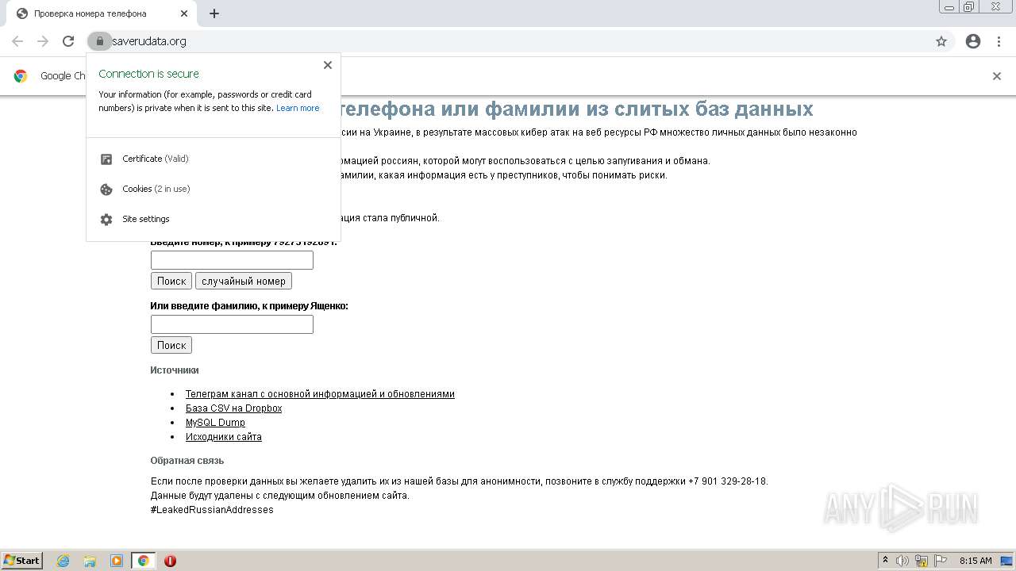Go back to previous page

[x=17, y=41]
